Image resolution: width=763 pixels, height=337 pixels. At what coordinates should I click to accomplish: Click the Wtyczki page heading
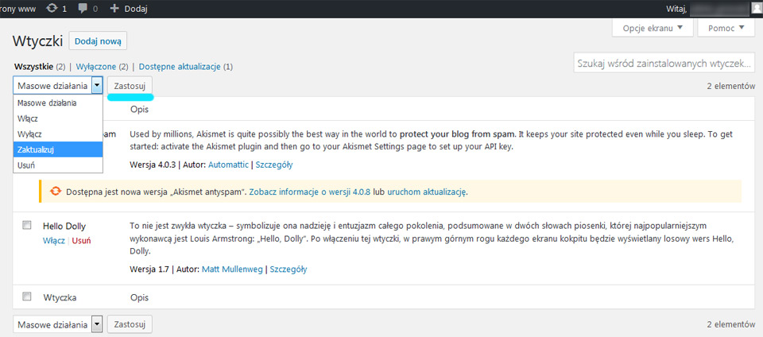click(x=37, y=41)
